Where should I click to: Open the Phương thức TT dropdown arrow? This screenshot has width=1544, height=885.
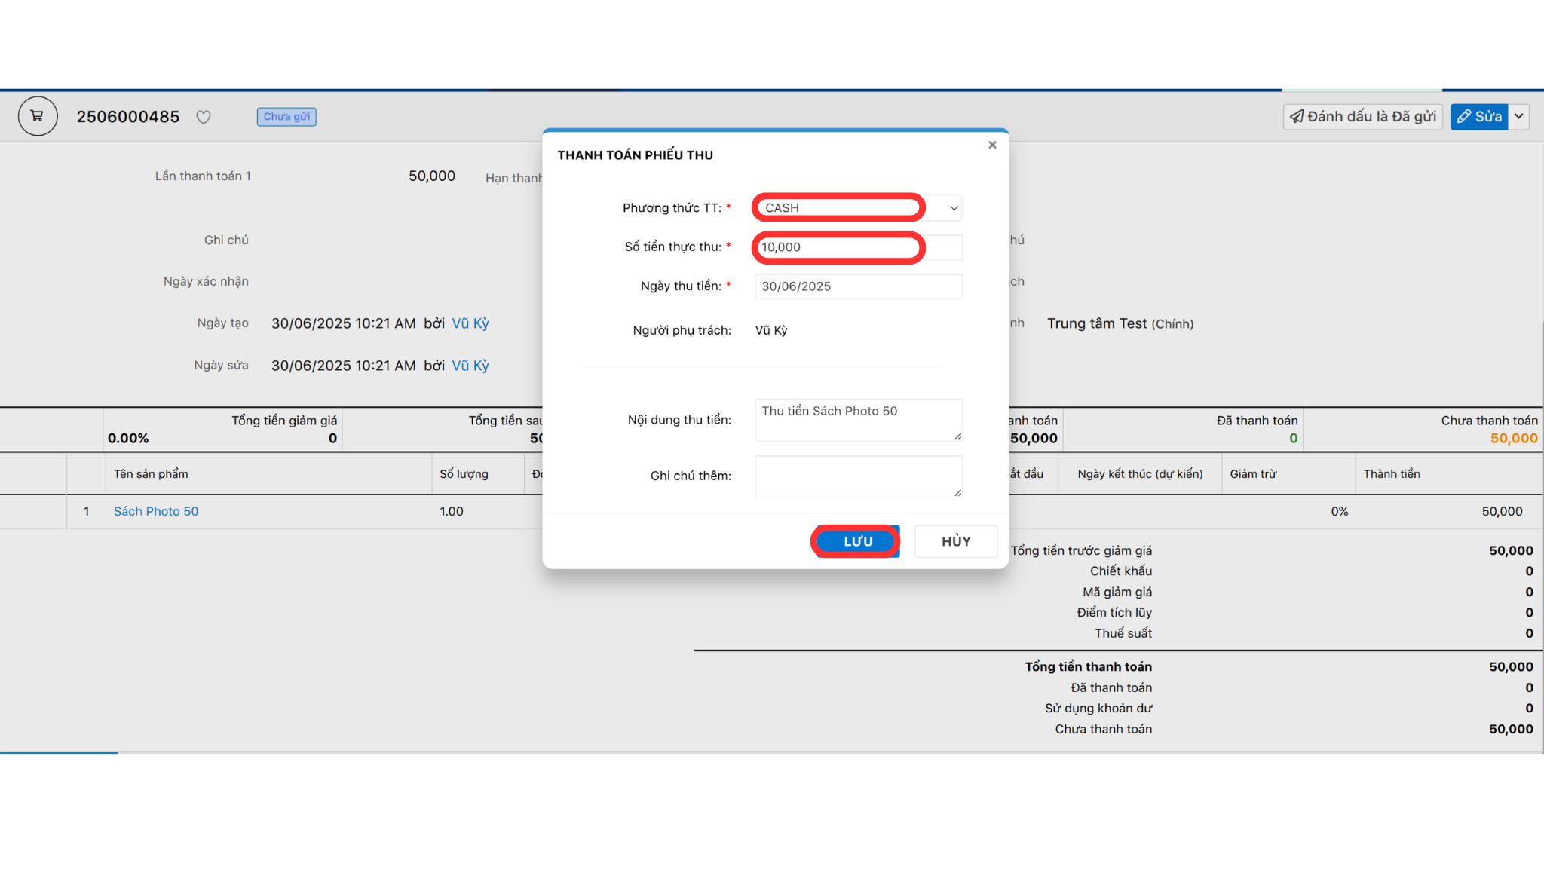[x=953, y=208]
